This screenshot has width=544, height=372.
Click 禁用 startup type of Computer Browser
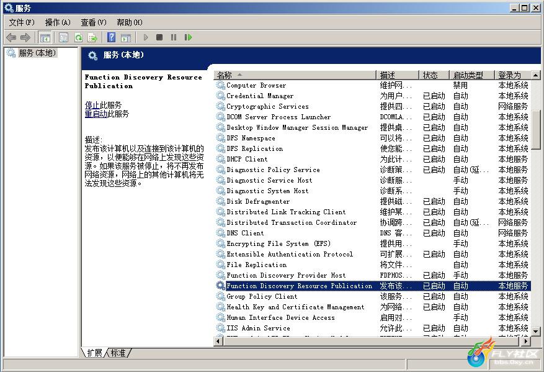coord(460,85)
